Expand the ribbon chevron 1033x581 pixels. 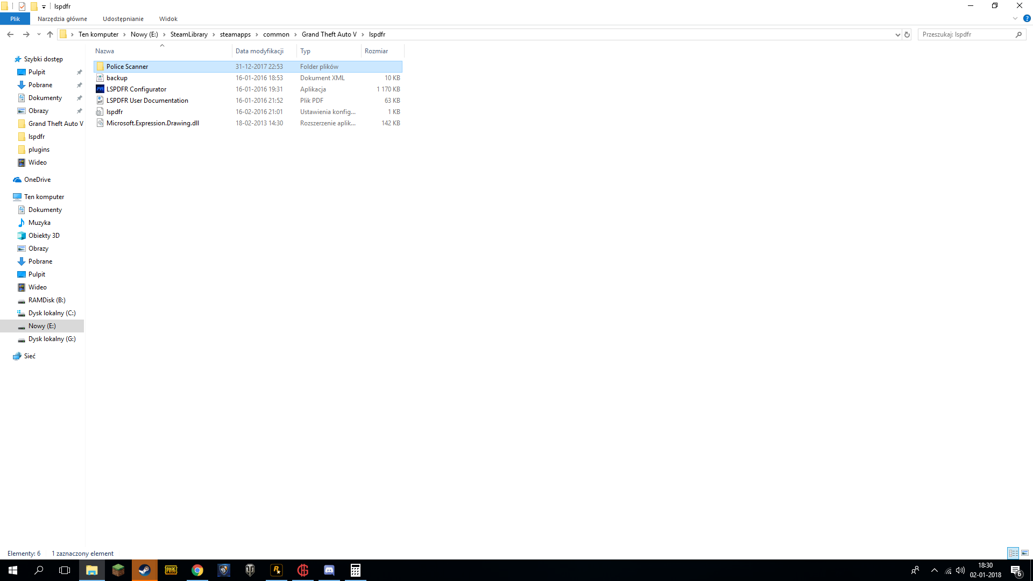coord(1015,18)
